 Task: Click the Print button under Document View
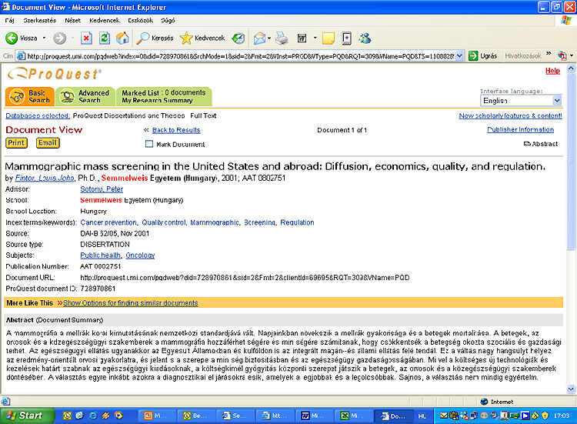(x=17, y=143)
